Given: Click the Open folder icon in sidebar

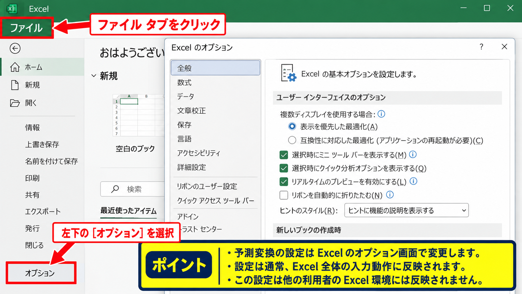Looking at the screenshot, I should 15,103.
